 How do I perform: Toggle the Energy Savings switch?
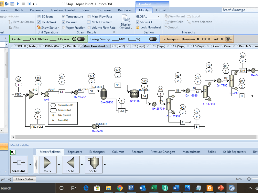click(x=152, y=39)
